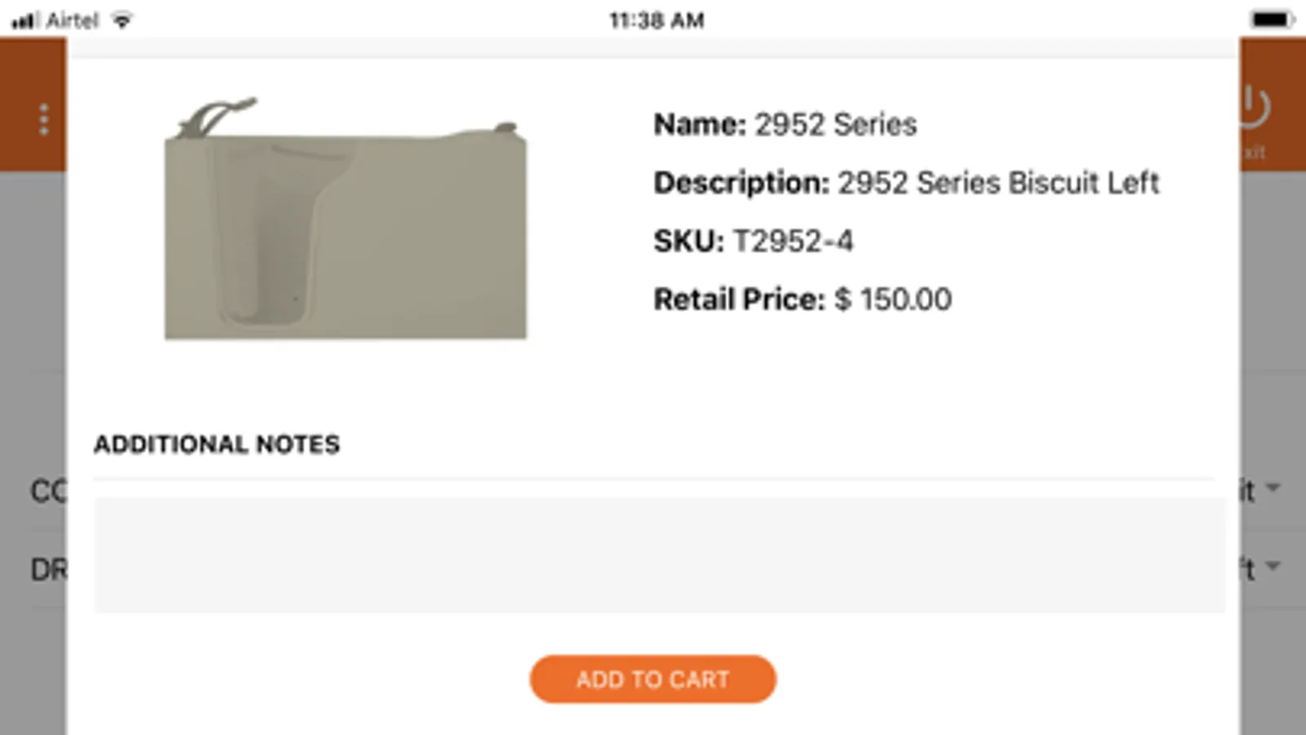
Task: Tap the Wi-Fi status icon
Action: click(x=122, y=20)
